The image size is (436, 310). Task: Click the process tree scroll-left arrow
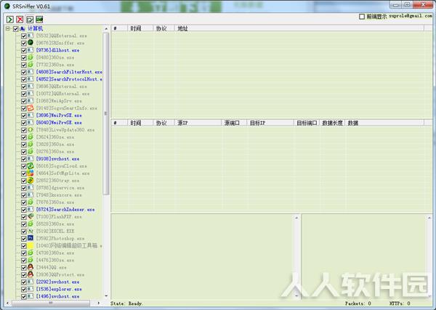(7, 303)
